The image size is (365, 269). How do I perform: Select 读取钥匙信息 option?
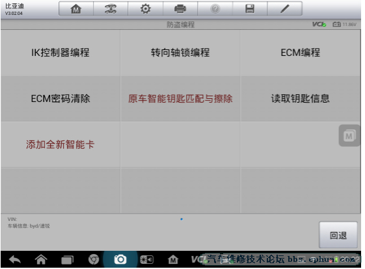[x=301, y=99]
